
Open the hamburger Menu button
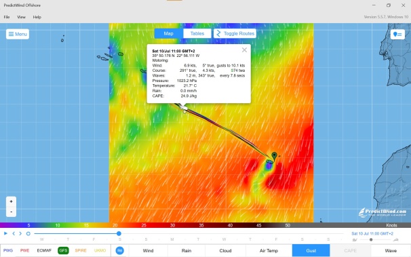pyautogui.click(x=18, y=34)
